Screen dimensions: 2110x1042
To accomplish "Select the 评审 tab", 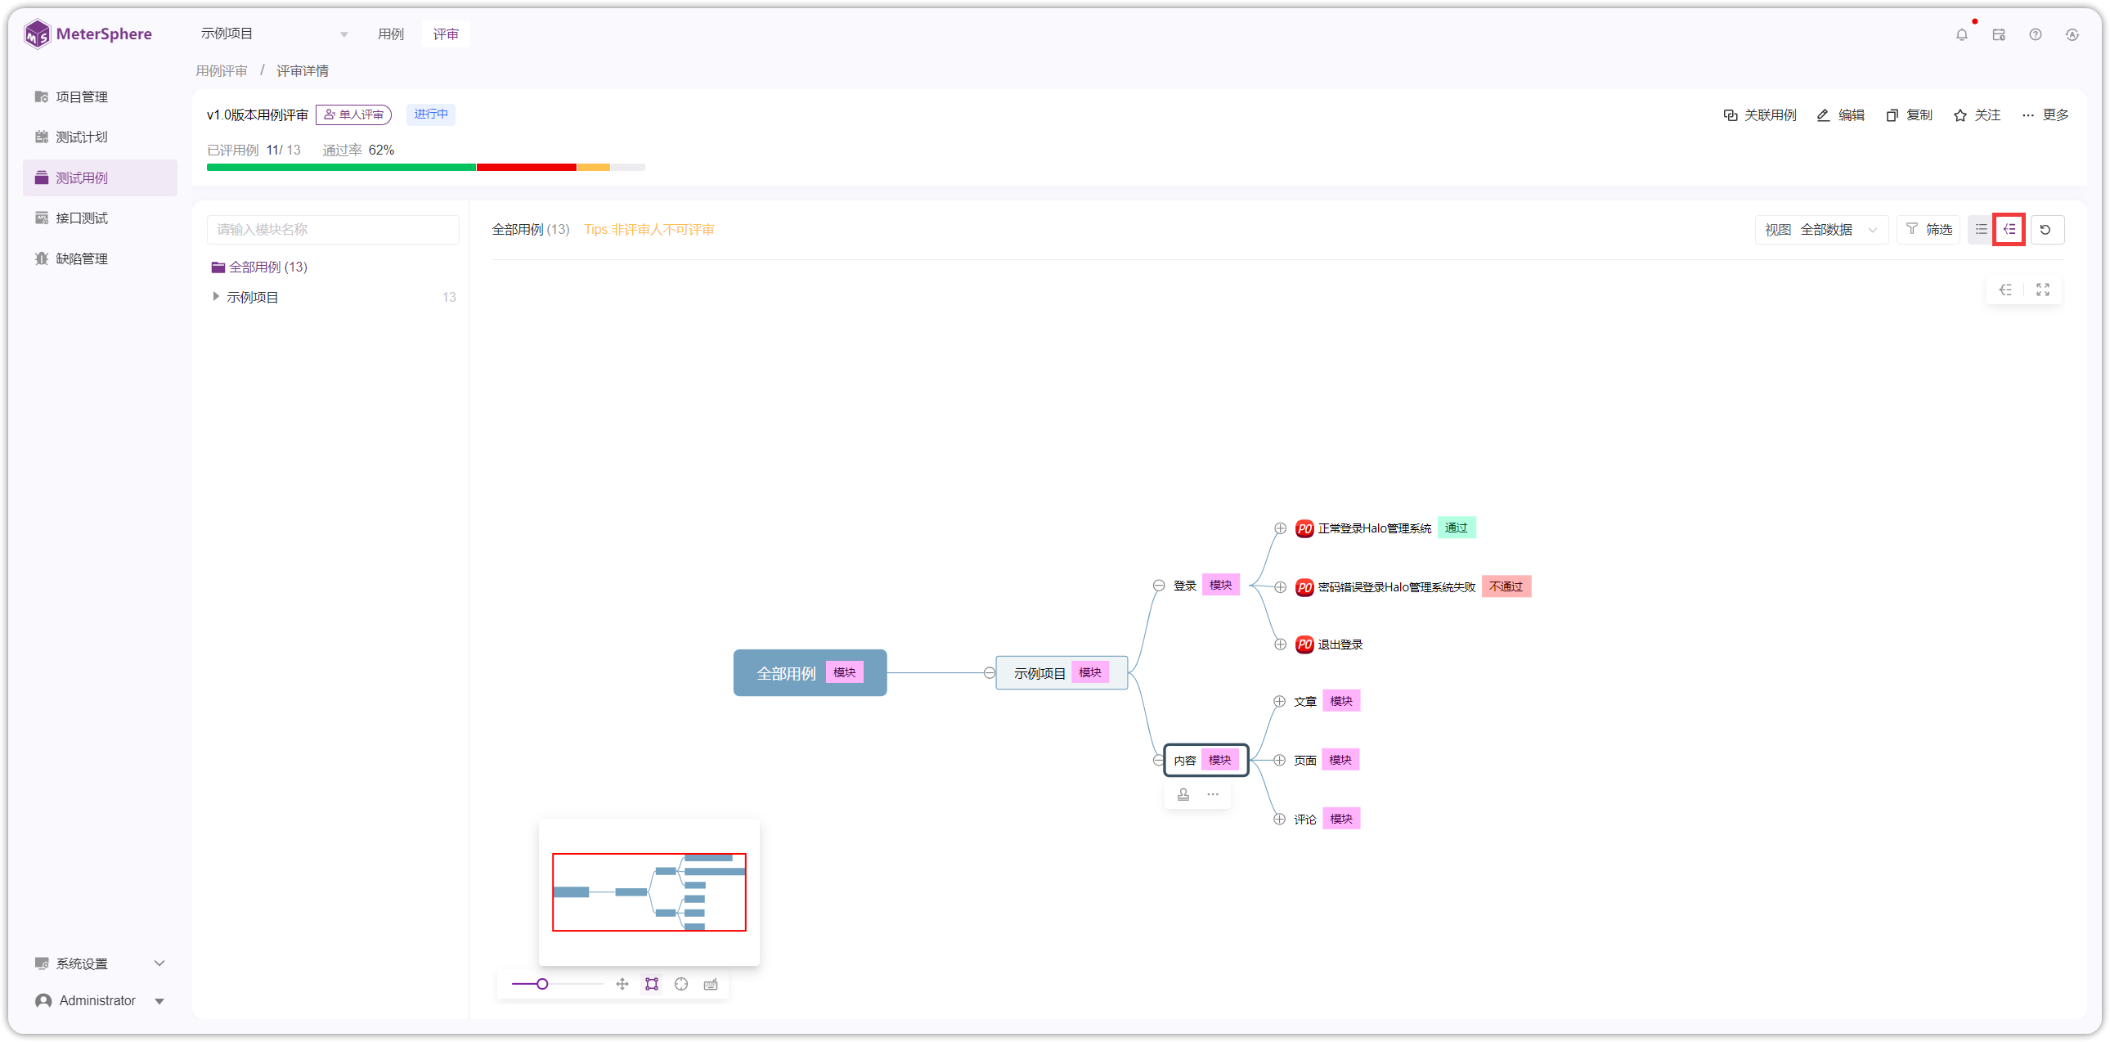I will click(446, 34).
